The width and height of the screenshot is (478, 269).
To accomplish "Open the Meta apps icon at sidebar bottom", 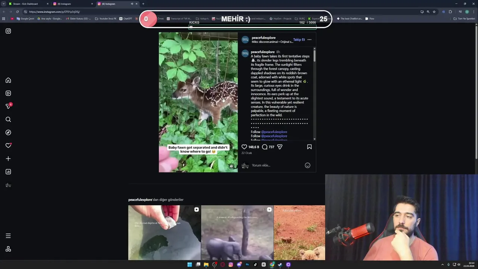I will (x=8, y=249).
